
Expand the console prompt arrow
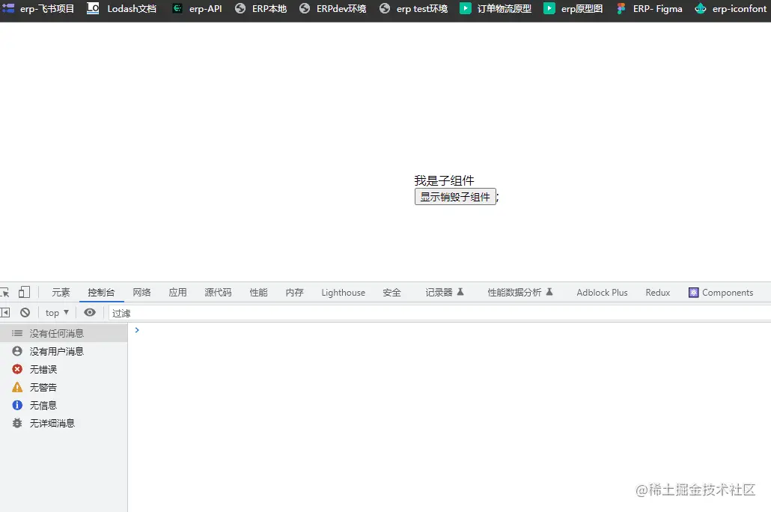(x=136, y=329)
